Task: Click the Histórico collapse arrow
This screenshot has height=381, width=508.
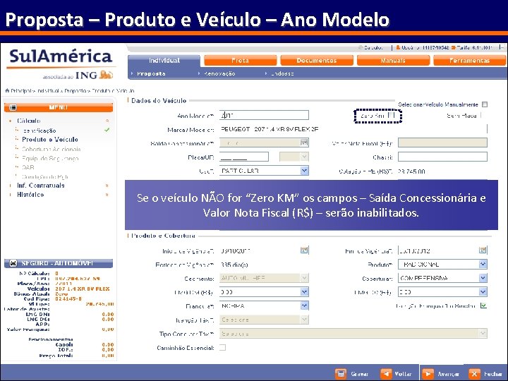Action: (107, 195)
